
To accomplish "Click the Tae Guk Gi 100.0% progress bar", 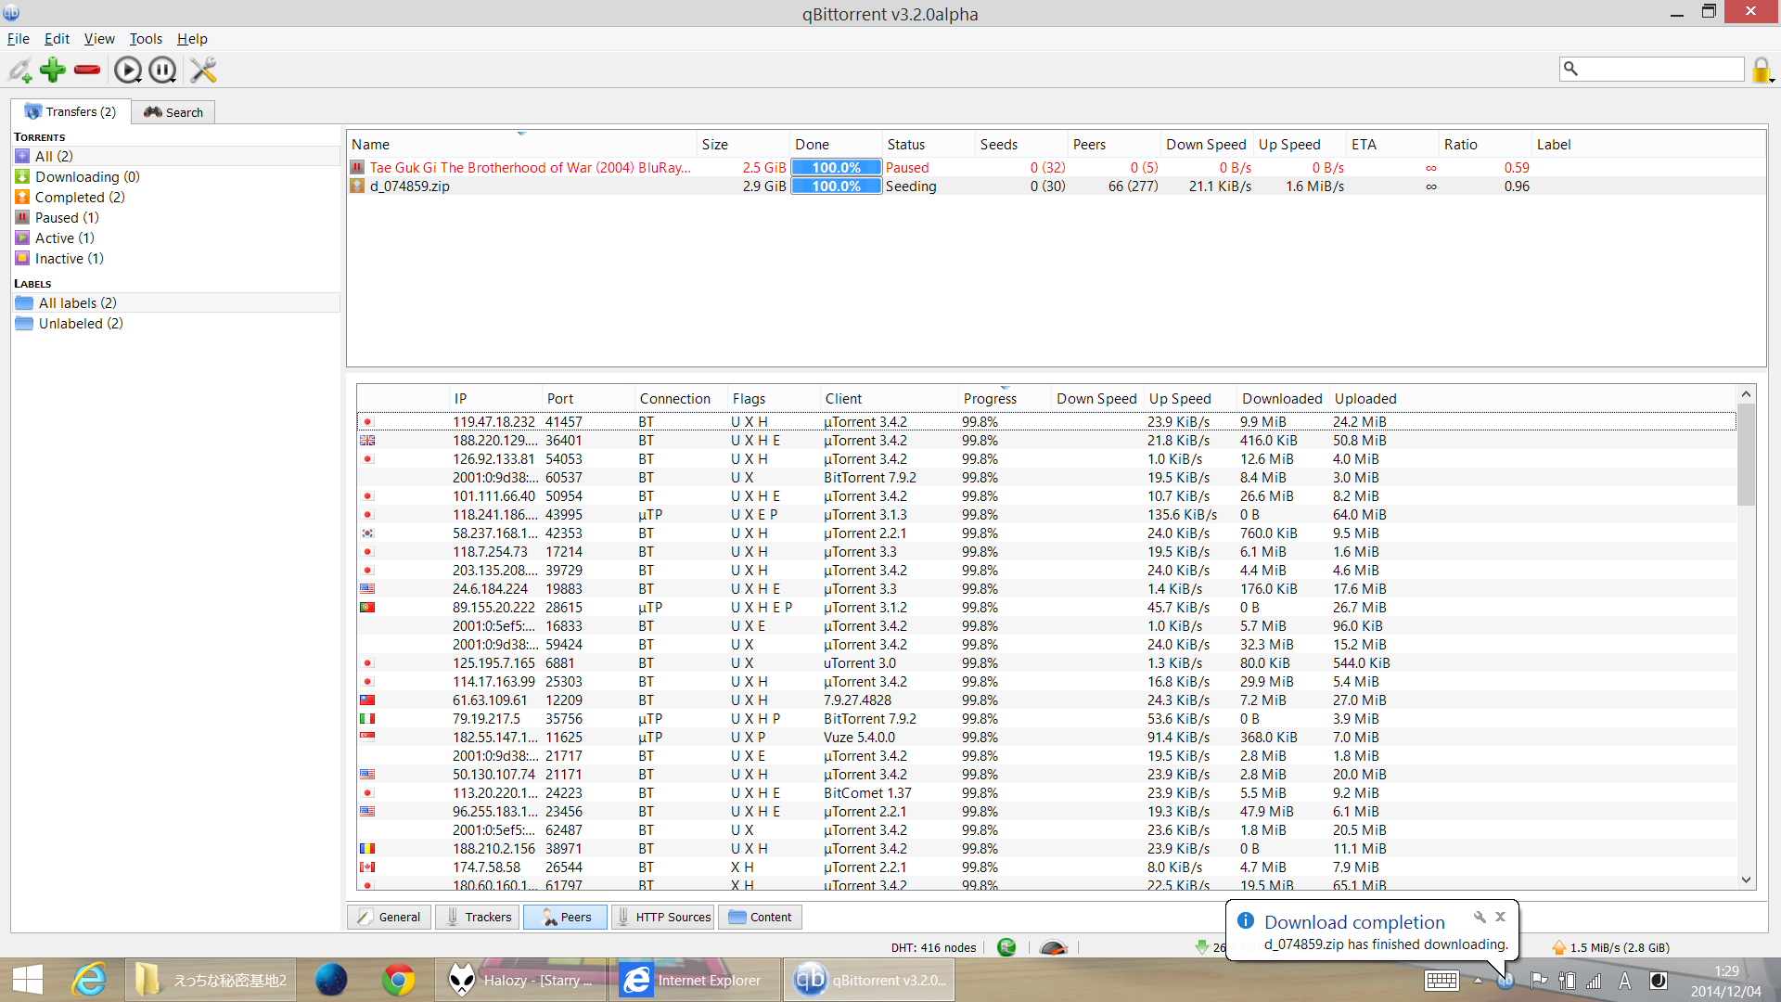I will [x=836, y=167].
